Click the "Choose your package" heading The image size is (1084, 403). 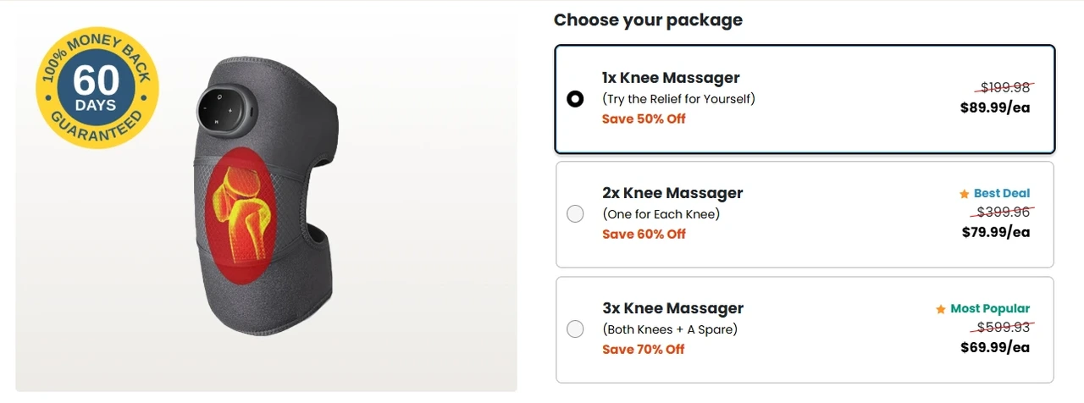click(x=648, y=19)
